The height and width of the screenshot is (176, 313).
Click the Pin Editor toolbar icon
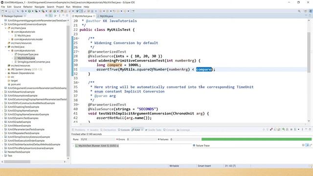pos(133,11)
